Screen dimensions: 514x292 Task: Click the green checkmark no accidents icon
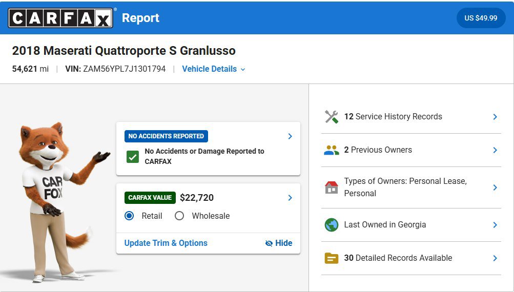click(133, 157)
